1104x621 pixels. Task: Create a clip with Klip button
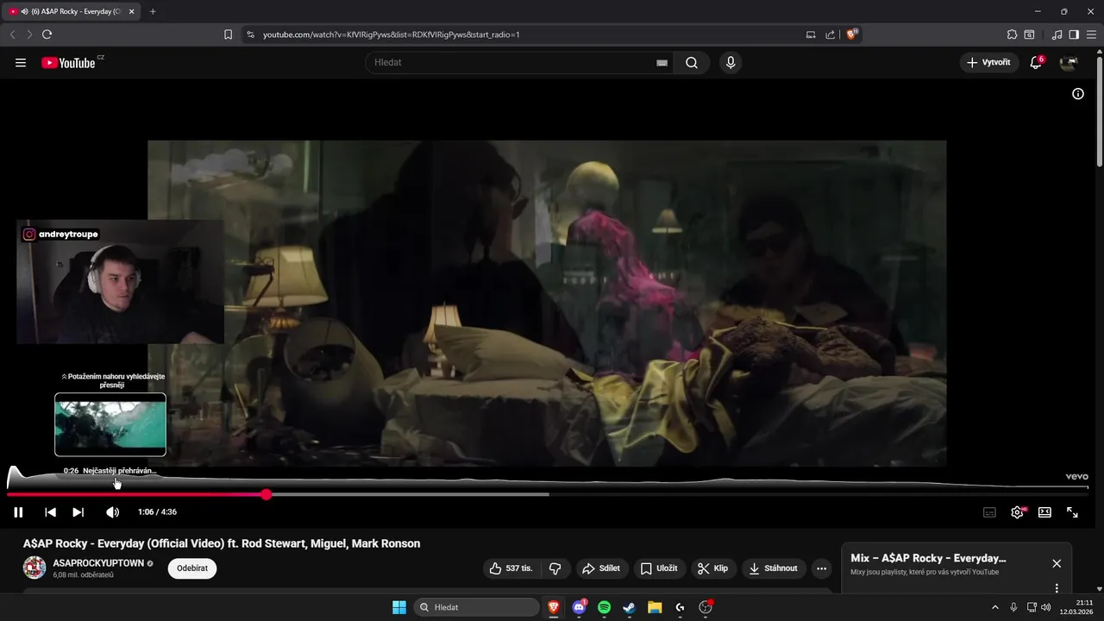point(713,568)
